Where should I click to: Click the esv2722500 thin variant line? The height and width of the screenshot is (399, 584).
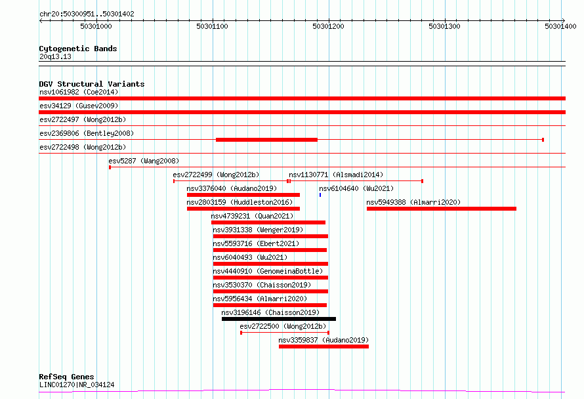click(285, 333)
